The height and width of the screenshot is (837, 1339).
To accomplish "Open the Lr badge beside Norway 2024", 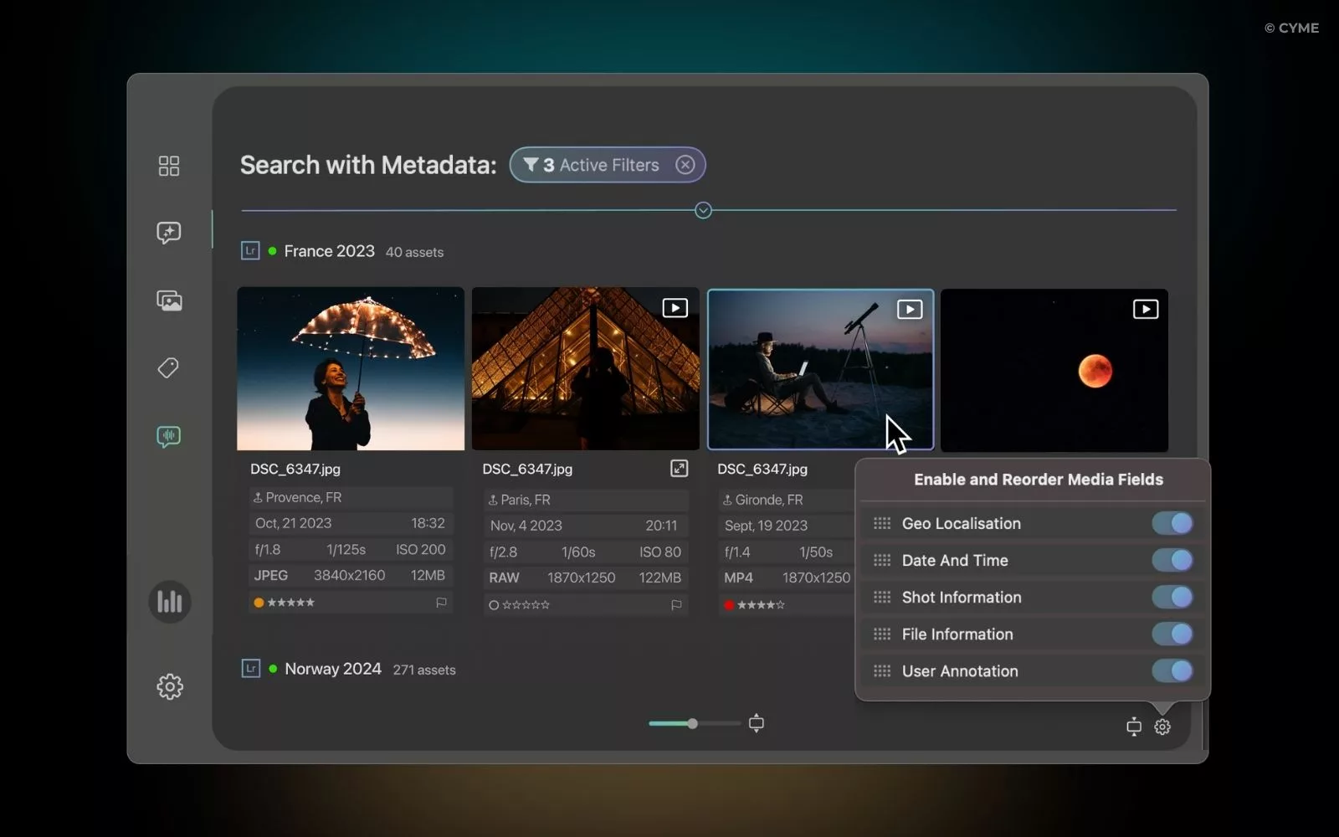I will tap(249, 668).
